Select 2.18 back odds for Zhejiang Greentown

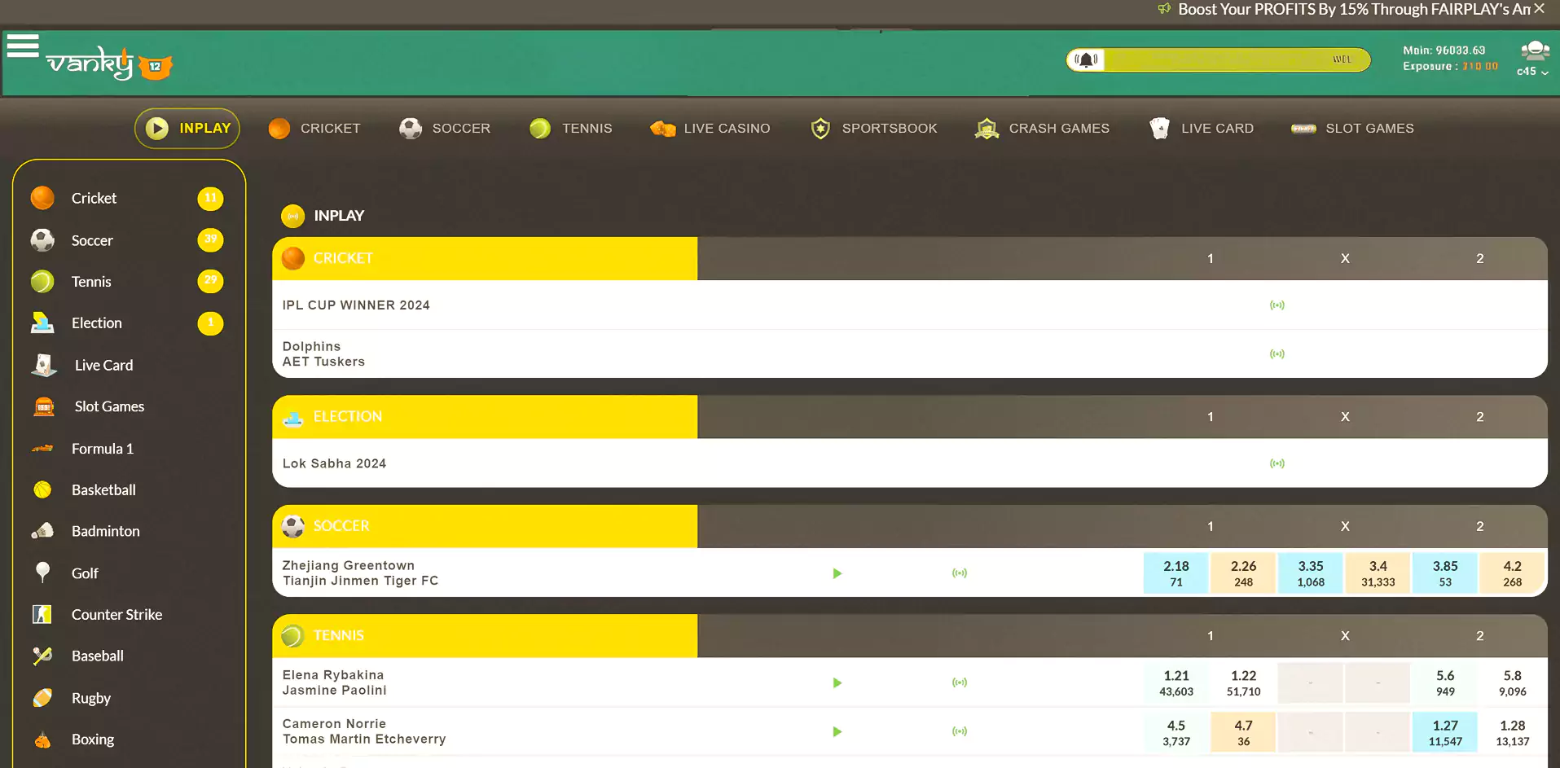[1175, 573]
